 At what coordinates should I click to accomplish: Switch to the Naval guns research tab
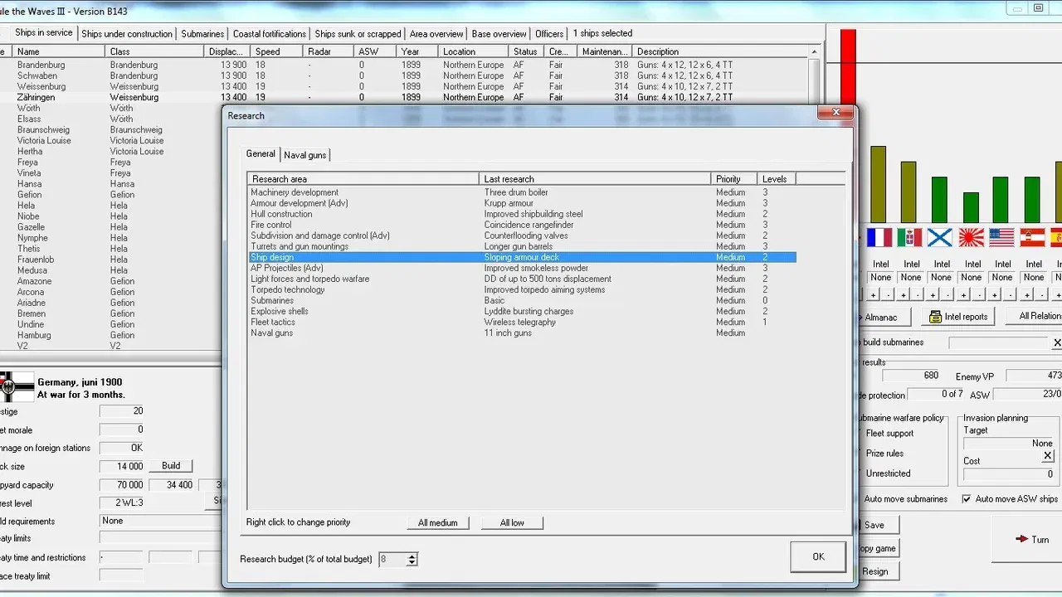[x=304, y=154]
